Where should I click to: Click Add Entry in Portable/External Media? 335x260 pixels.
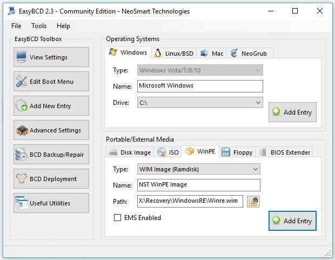point(292,221)
